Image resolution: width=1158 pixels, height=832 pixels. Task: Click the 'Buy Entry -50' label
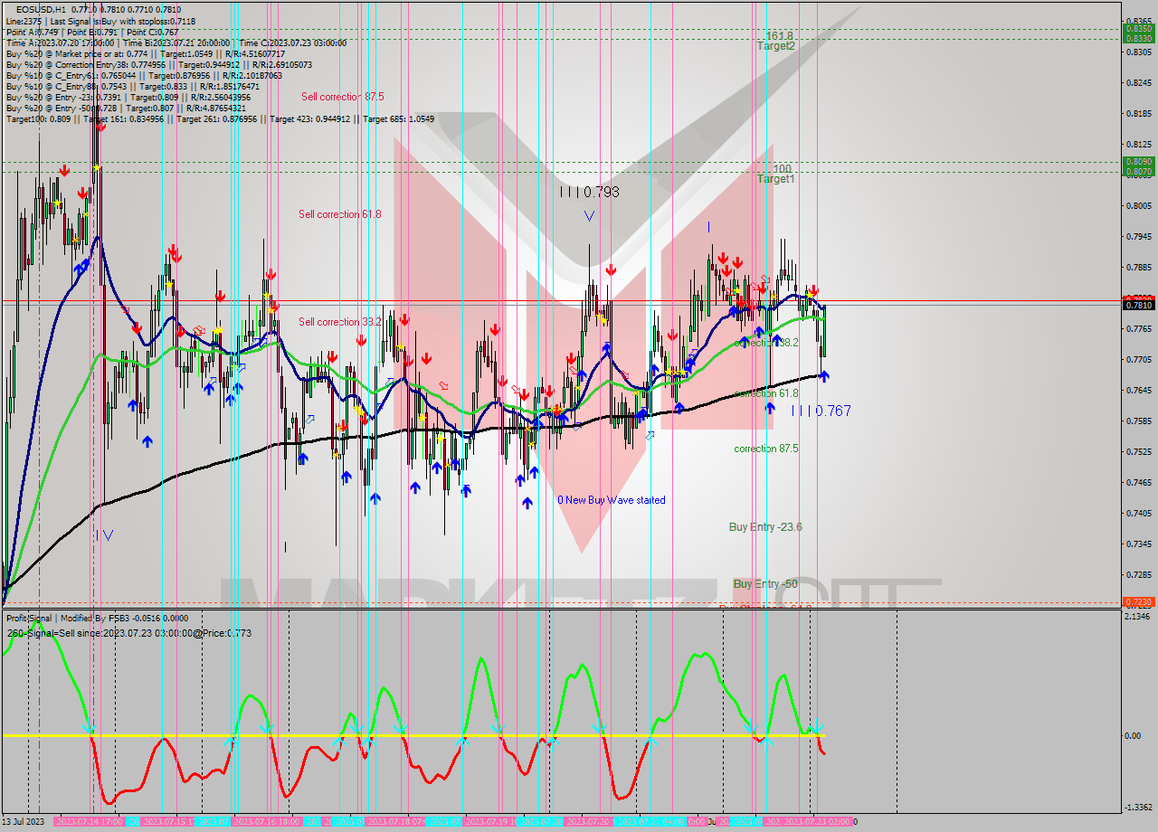pos(765,584)
